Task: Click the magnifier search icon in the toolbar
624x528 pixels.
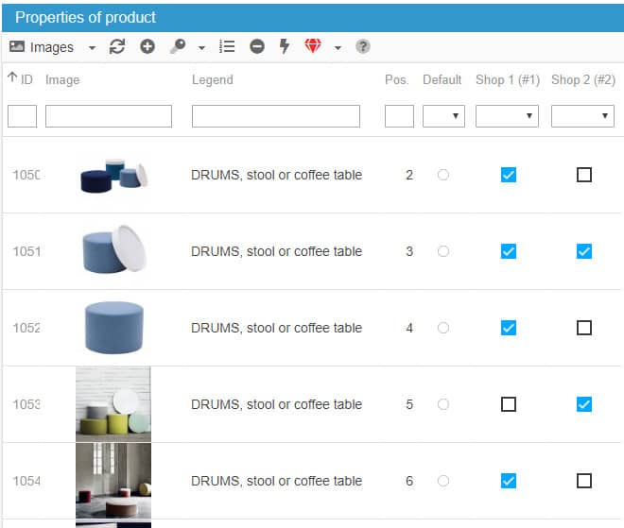Action: (177, 46)
